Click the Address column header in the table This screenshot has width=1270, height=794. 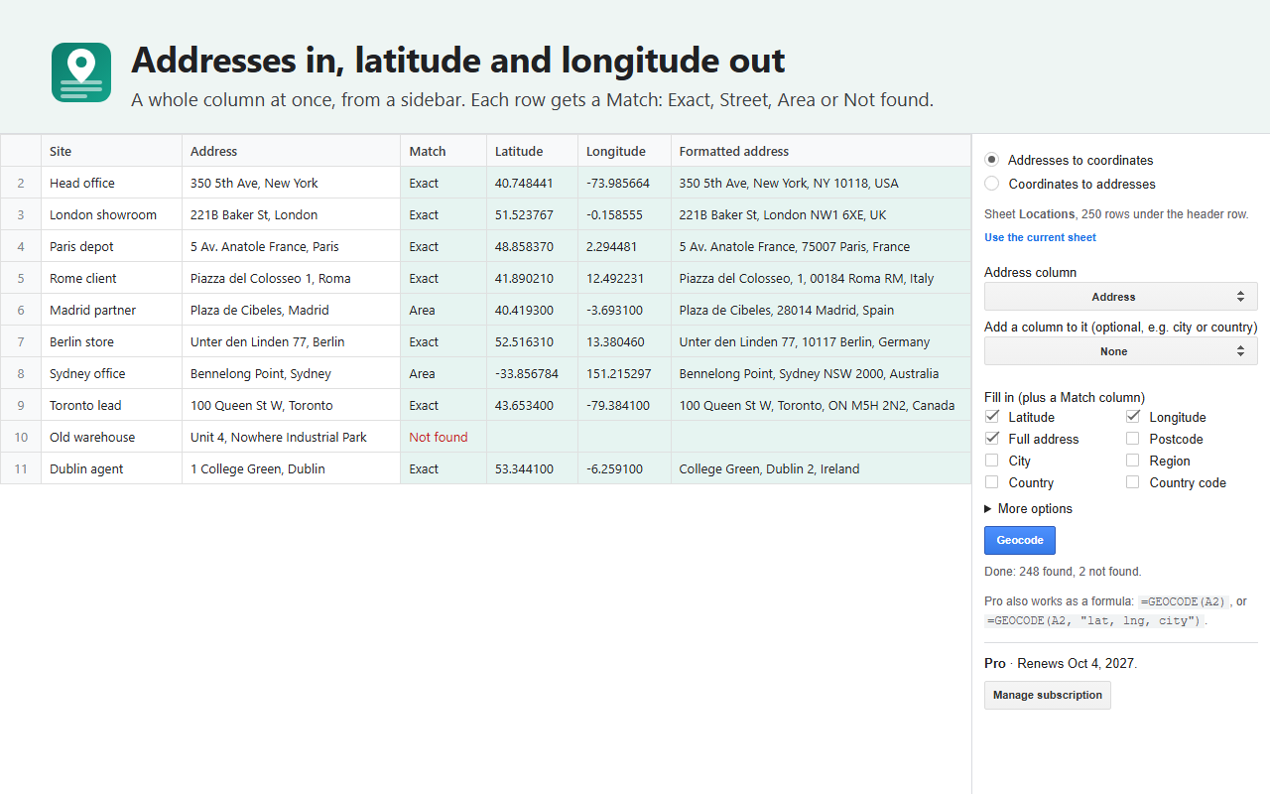point(291,151)
